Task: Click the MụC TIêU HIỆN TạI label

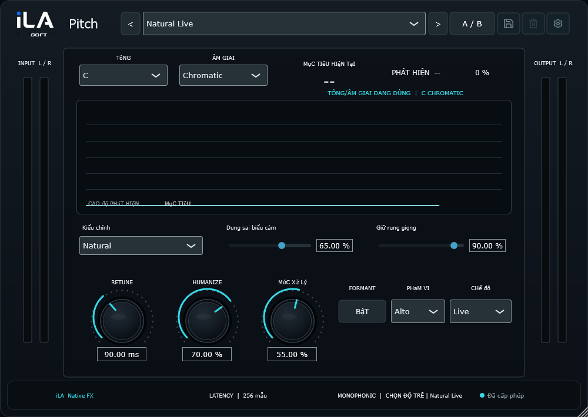Action: click(329, 63)
